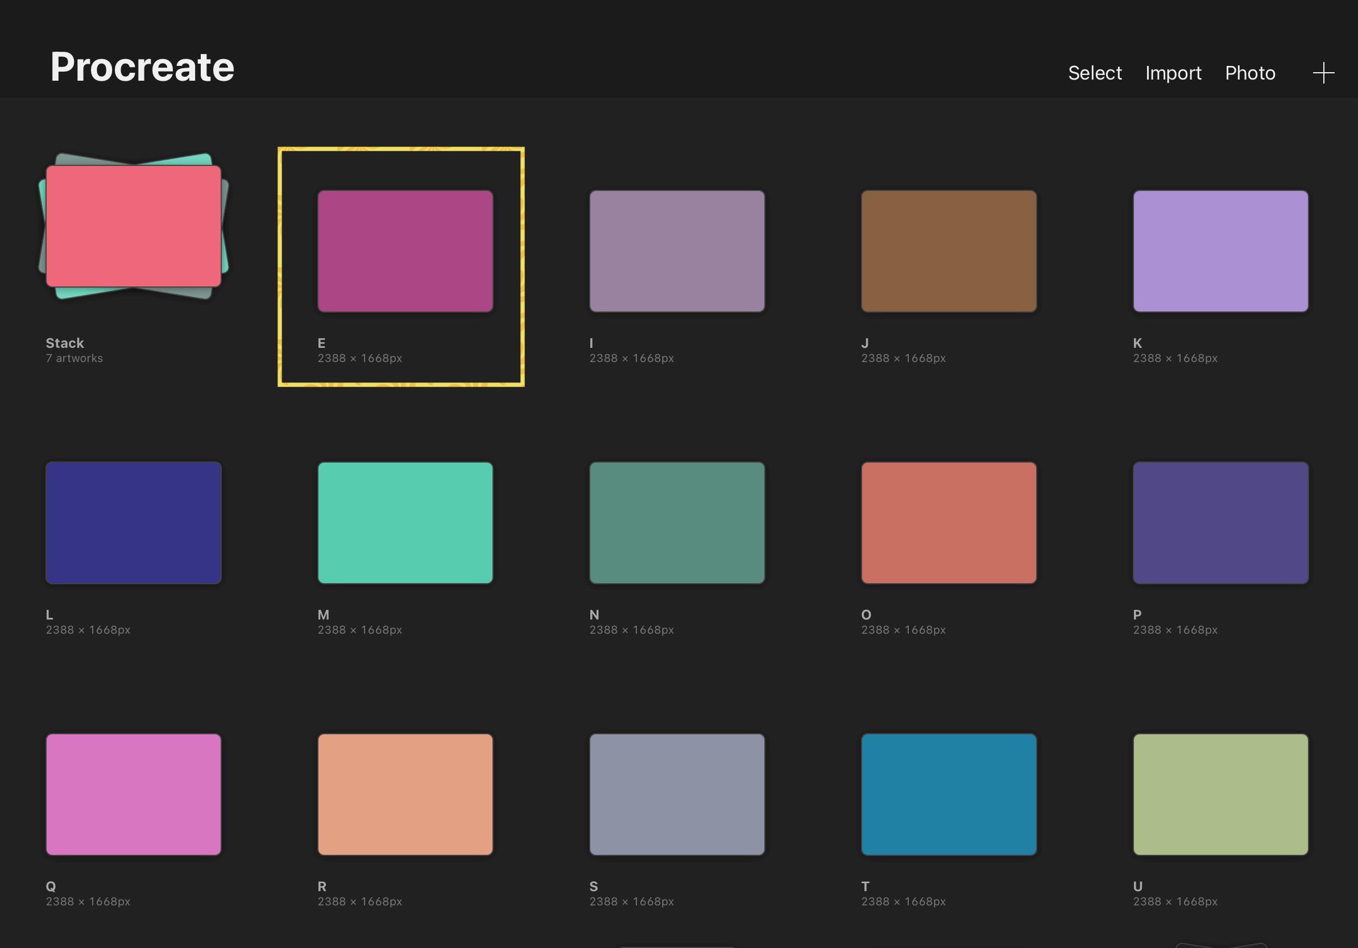
Task: Open the brown artwork J
Action: click(949, 251)
